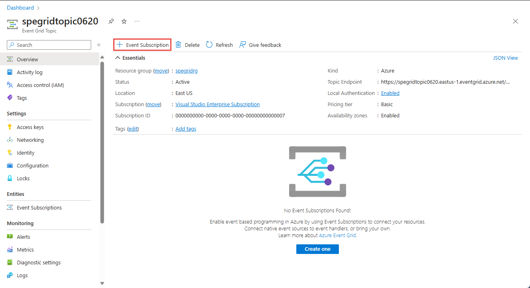Viewport: 530px width, 288px height.
Task: Open Networking icon
Action: click(x=10, y=140)
